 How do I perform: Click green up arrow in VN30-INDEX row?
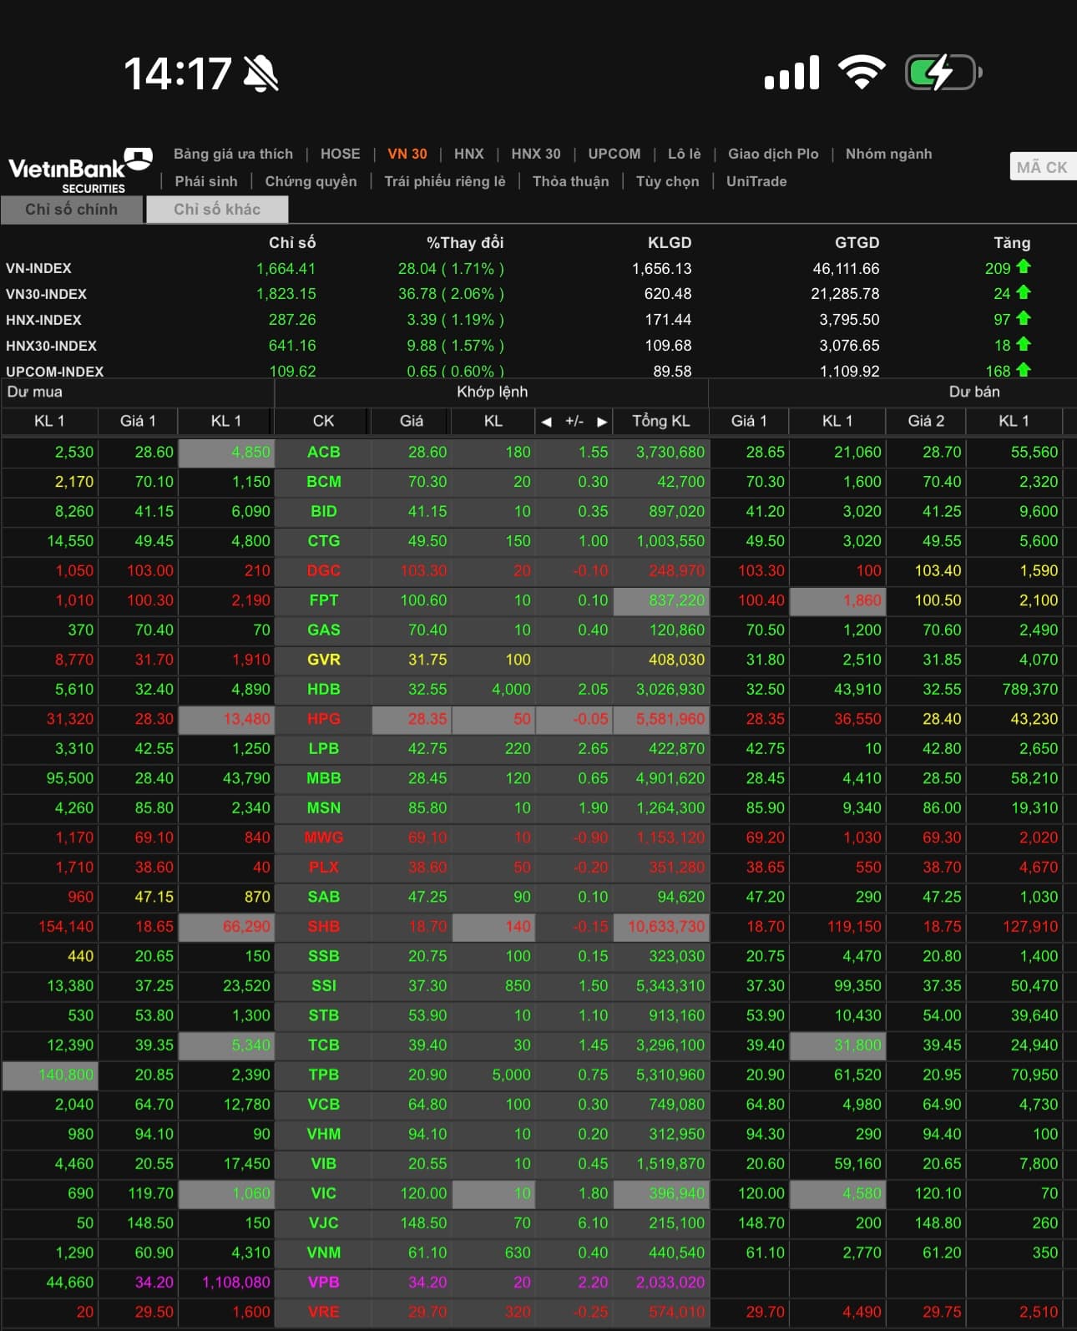click(x=1024, y=293)
